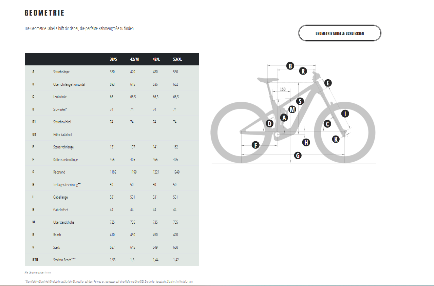Click the A seat tube marker
Screen dimensions: 434x286
pyautogui.click(x=284, y=118)
